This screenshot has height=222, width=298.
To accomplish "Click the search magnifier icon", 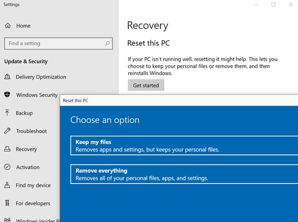I will click(x=107, y=43).
